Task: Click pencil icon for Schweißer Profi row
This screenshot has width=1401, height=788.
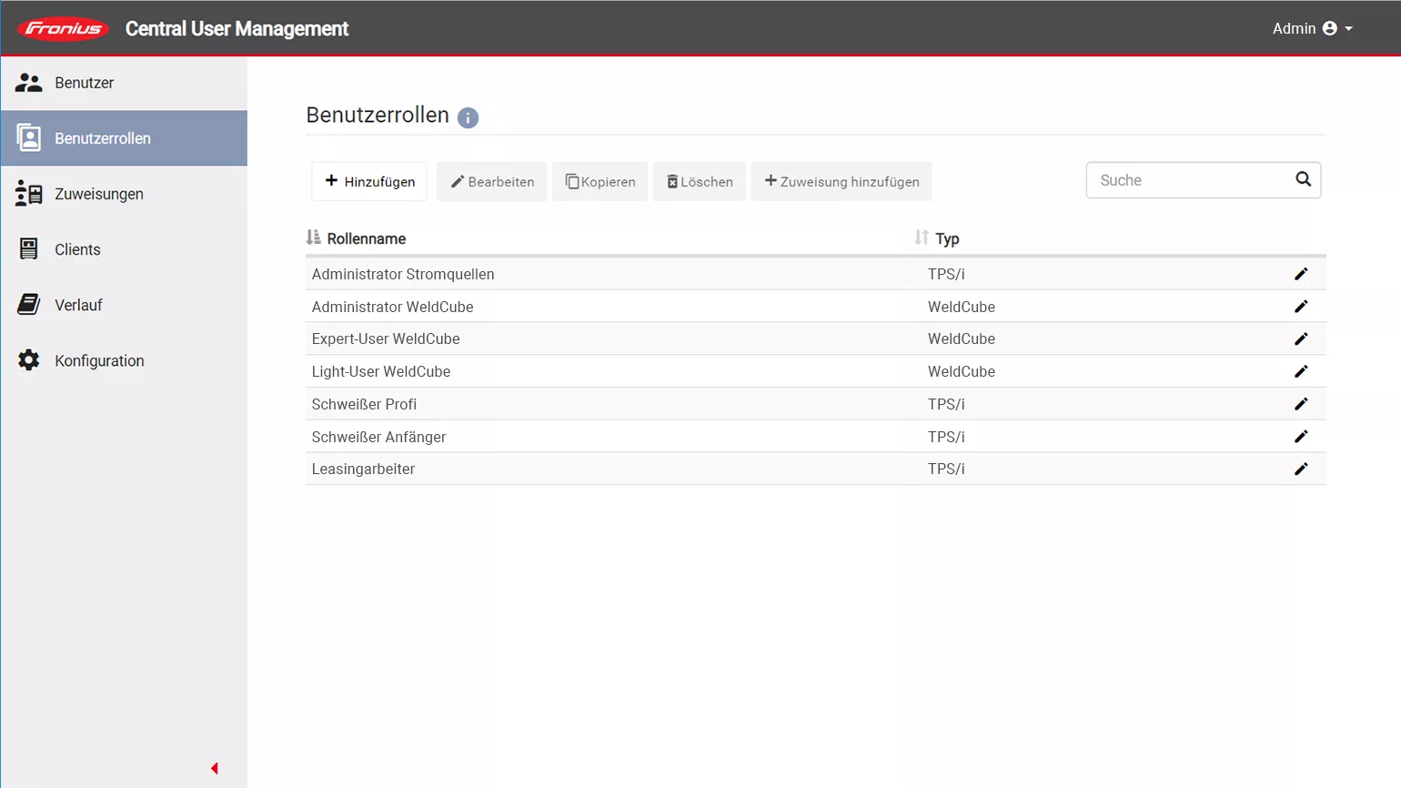Action: click(1301, 404)
